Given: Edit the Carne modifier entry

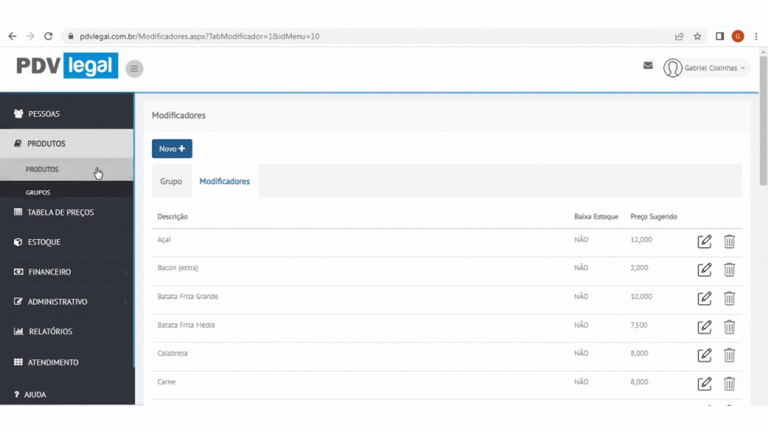Looking at the screenshot, I should pyautogui.click(x=704, y=384).
